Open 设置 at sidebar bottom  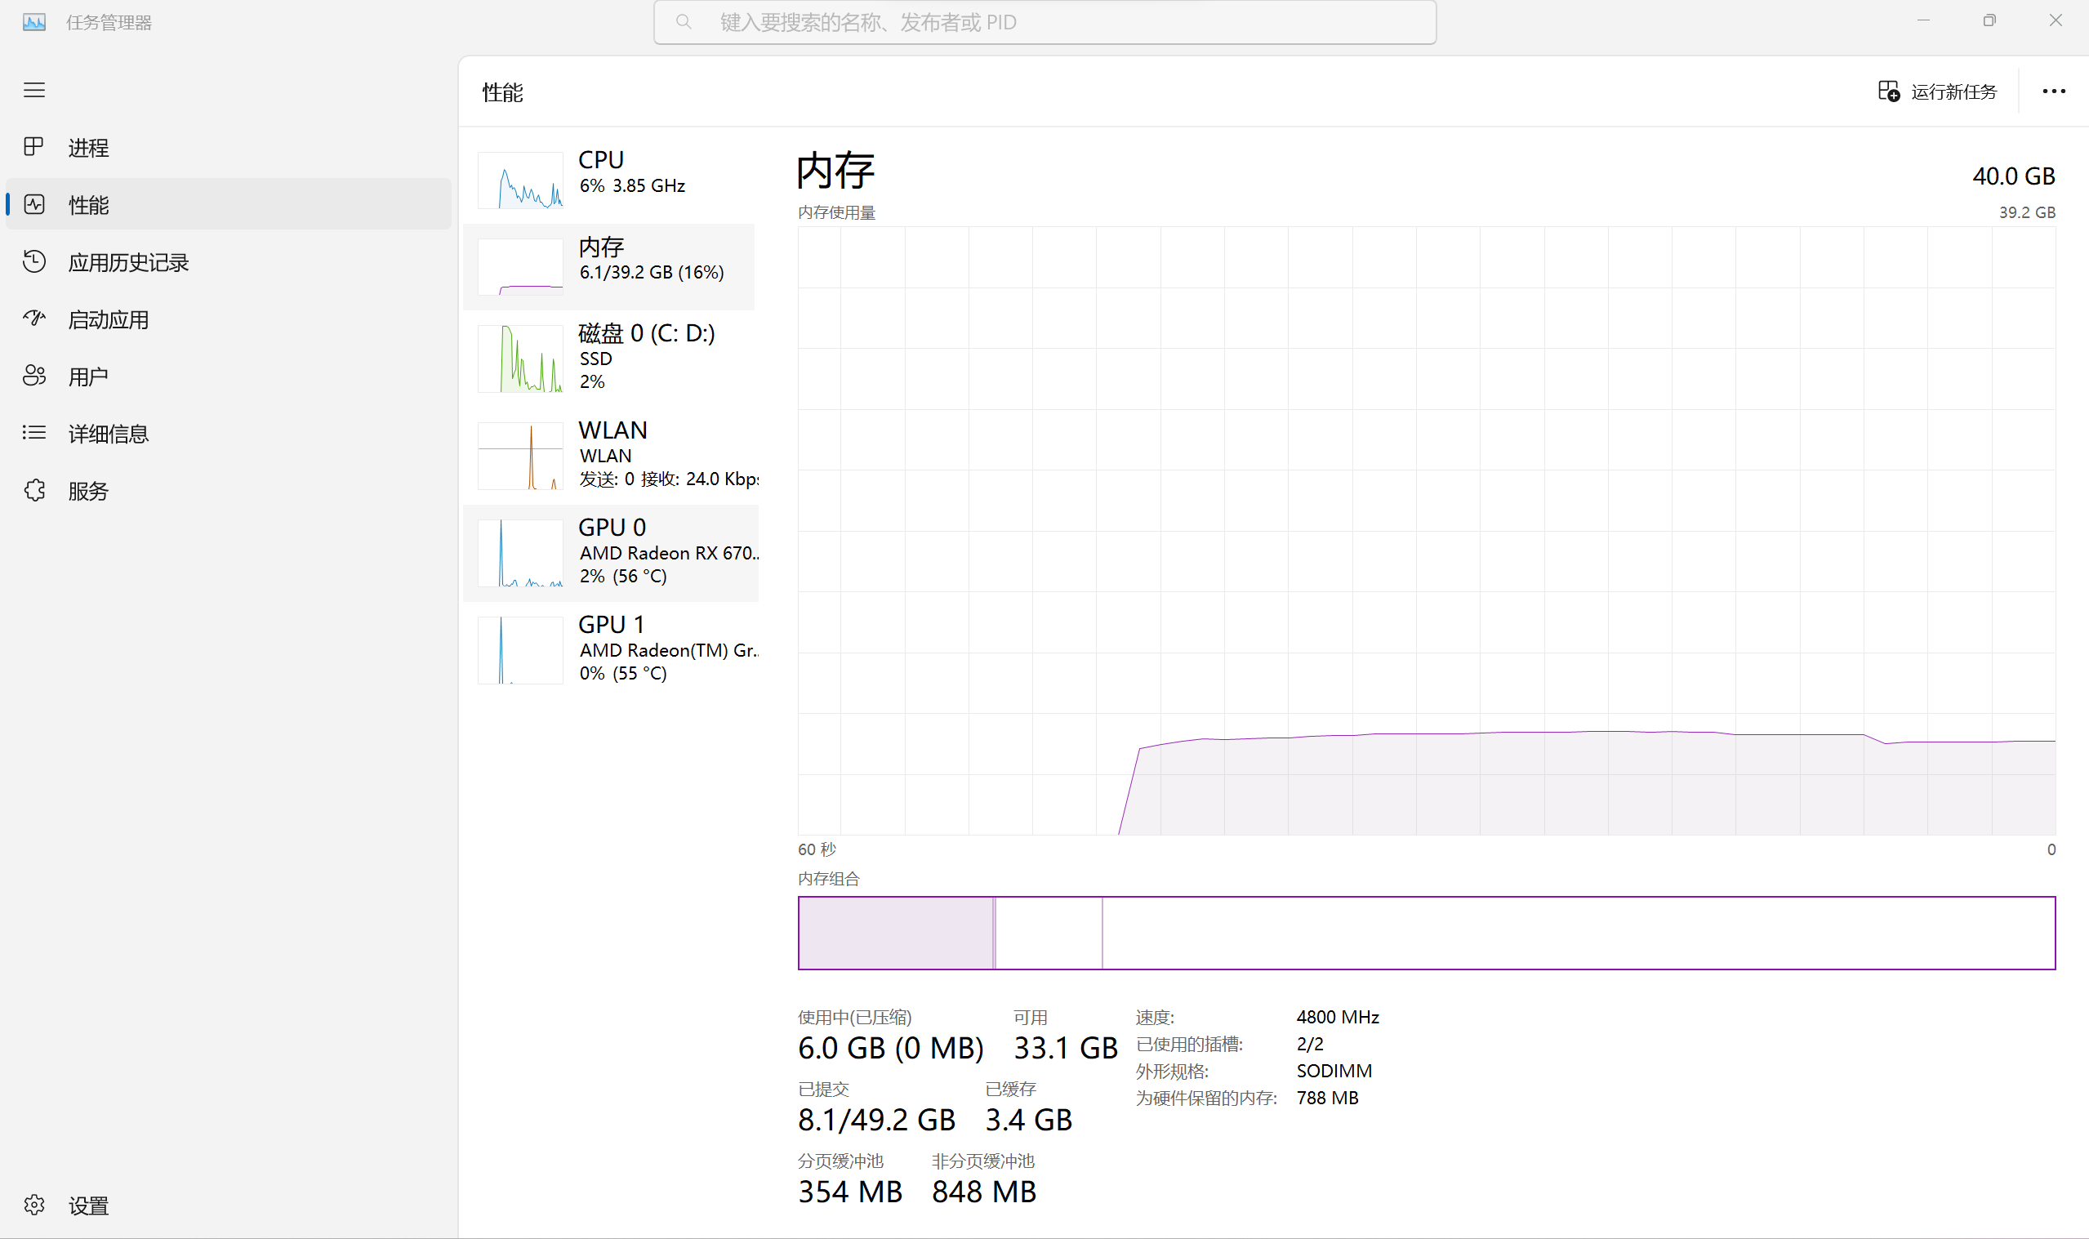click(x=228, y=1206)
